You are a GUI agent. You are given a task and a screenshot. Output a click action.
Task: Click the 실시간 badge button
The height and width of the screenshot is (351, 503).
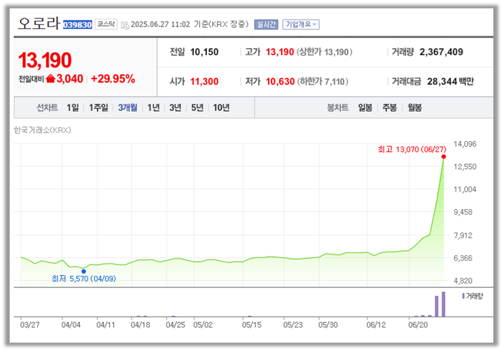point(266,24)
